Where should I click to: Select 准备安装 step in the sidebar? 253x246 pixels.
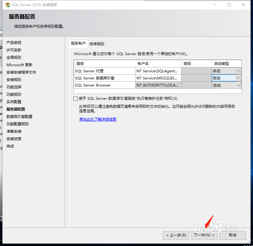[14, 131]
